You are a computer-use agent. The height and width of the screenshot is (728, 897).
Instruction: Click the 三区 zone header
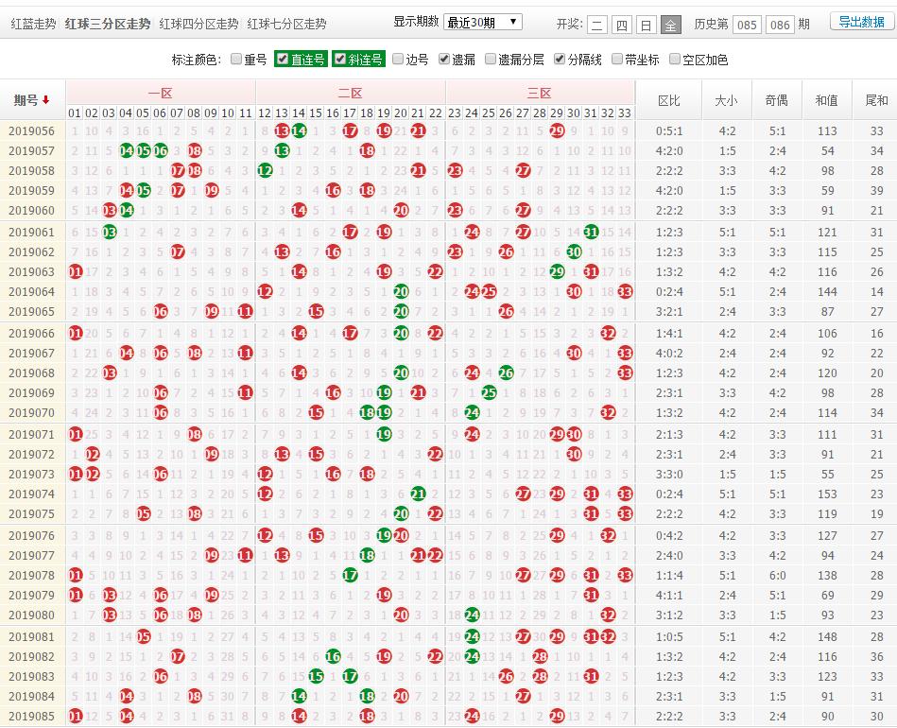[540, 94]
